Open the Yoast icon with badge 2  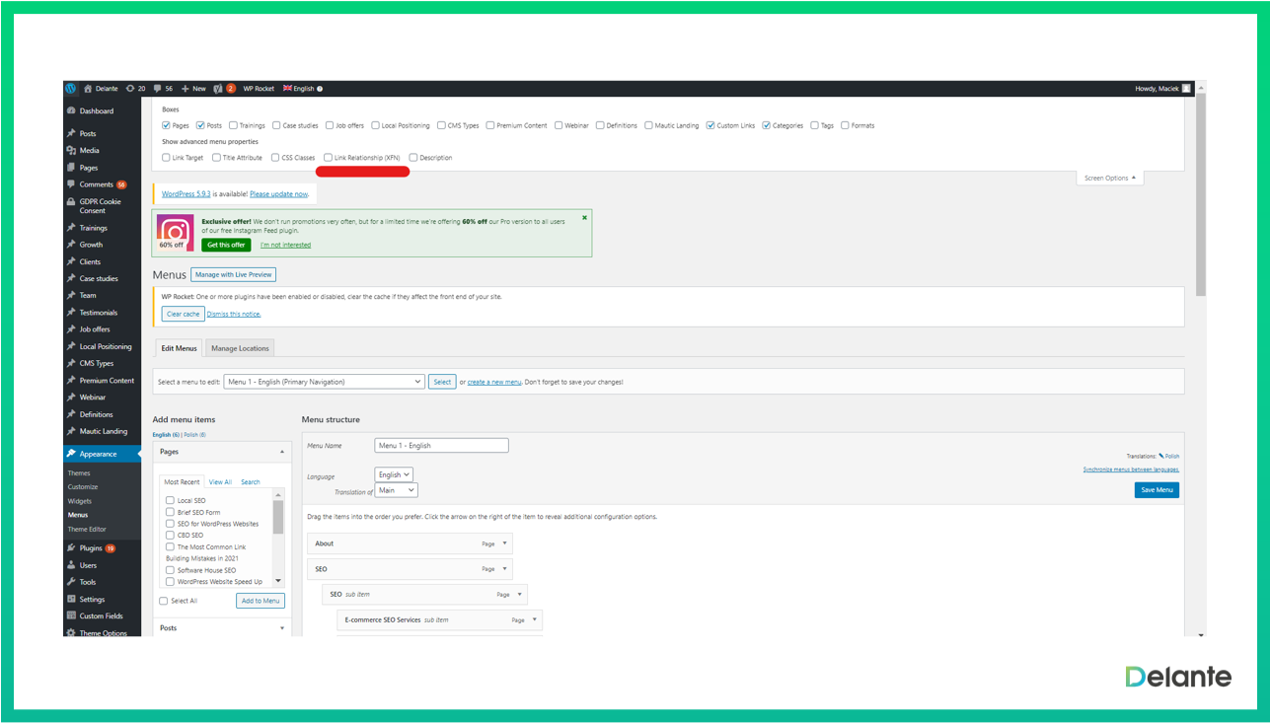tap(218, 89)
